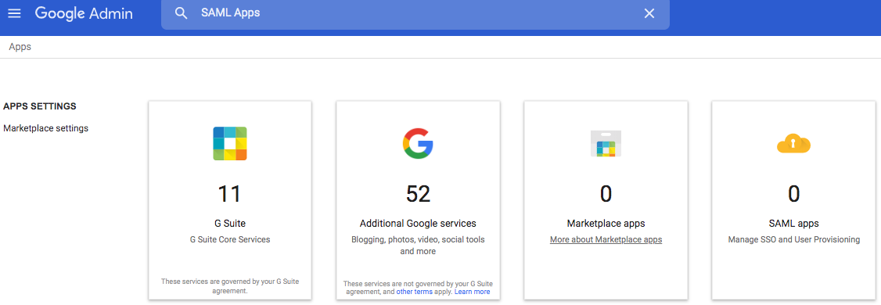Focus the SAML Apps search field
Screen dimensions: 881x305
point(415,13)
